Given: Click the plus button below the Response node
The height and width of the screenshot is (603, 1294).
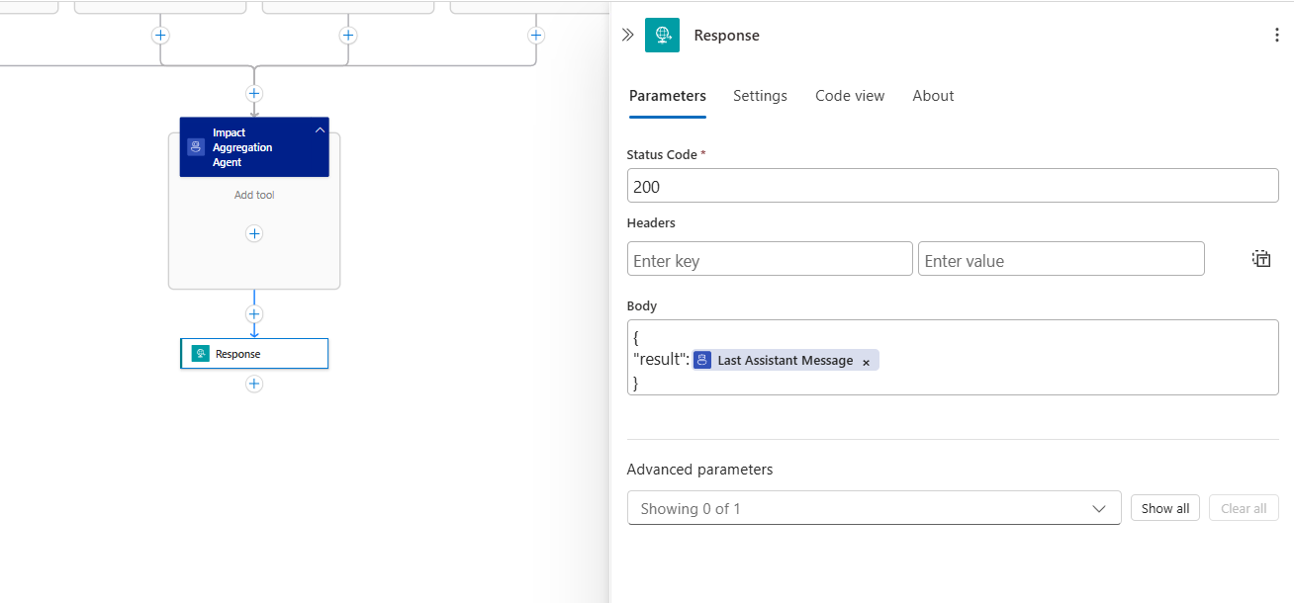Looking at the screenshot, I should [x=254, y=384].
